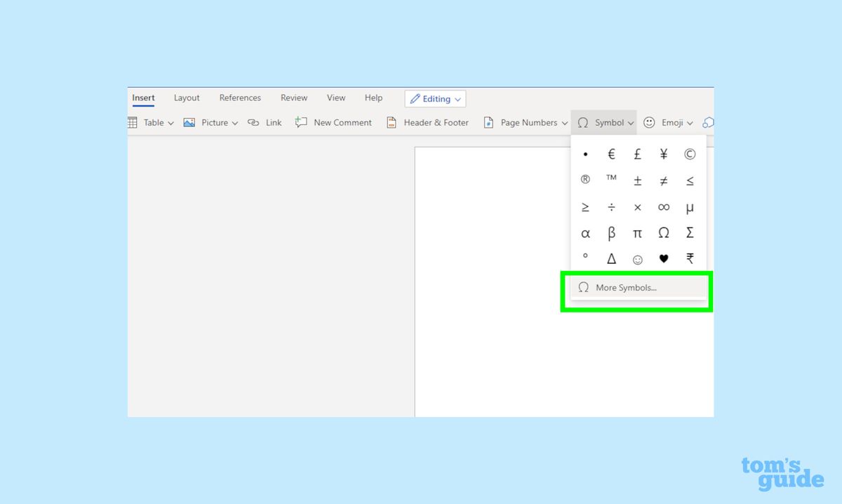The height and width of the screenshot is (504, 842).
Task: Switch to the Review tab
Action: (x=294, y=98)
